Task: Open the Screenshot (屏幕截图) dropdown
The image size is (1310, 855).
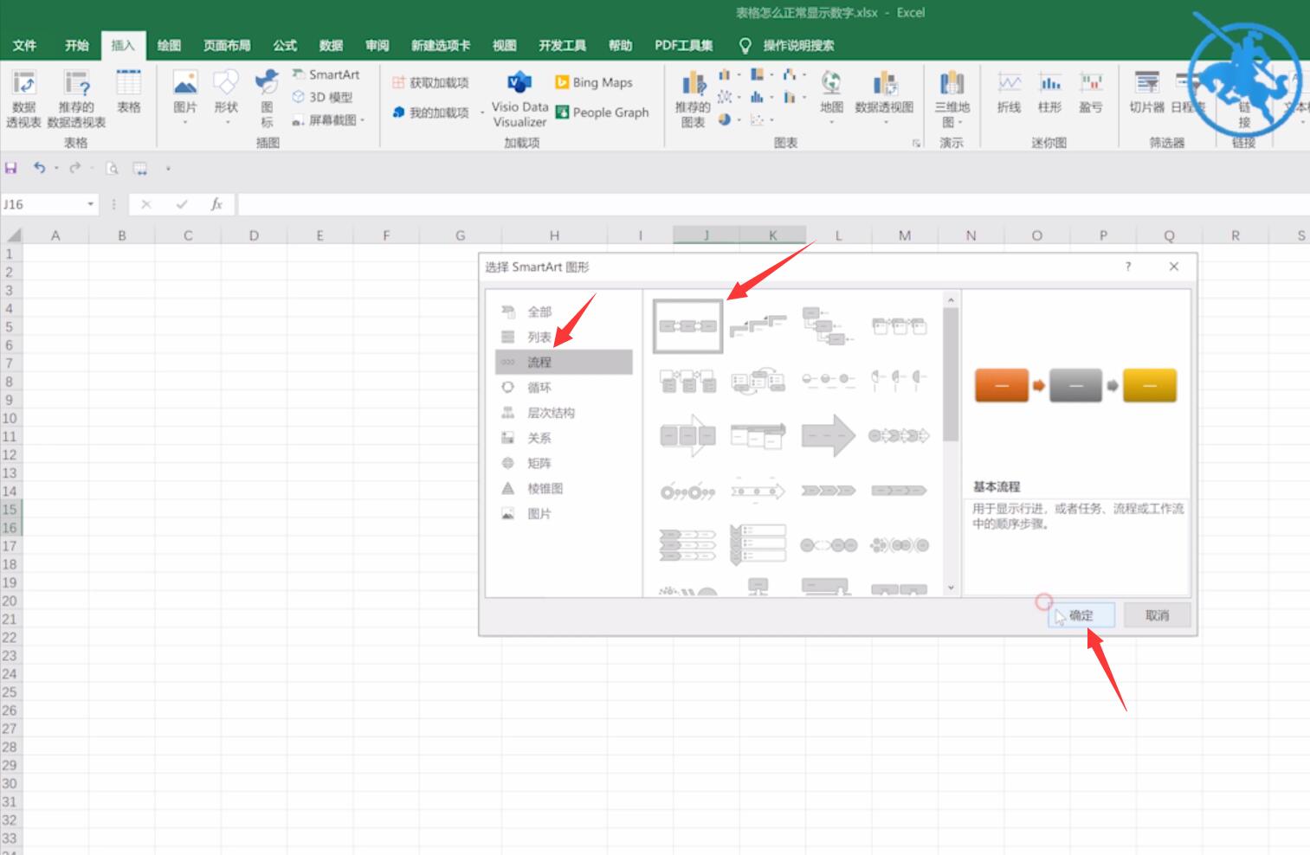Action: pos(328,120)
